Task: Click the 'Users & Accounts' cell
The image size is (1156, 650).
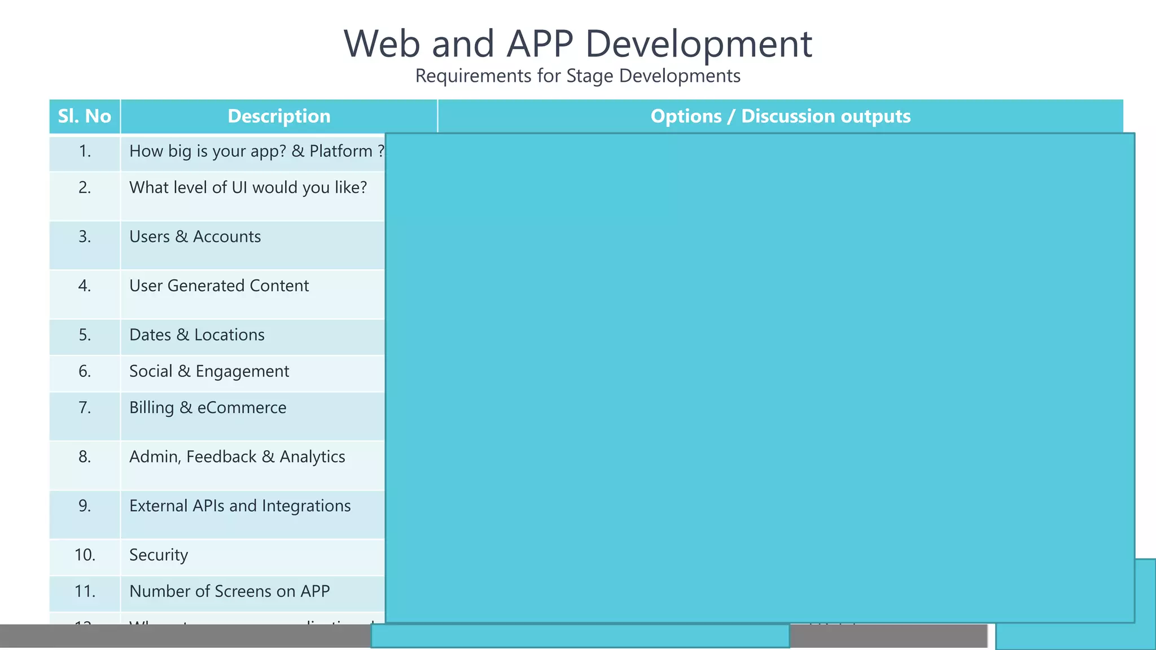Action: (x=195, y=237)
